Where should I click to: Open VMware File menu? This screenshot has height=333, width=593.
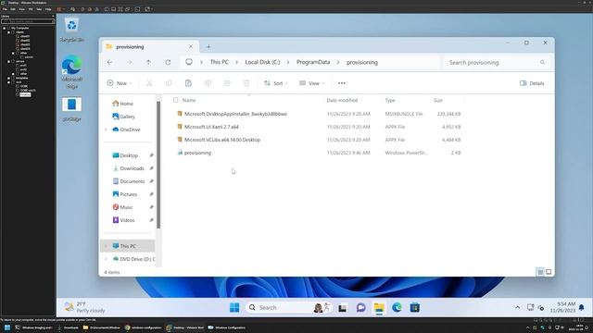coord(5,9)
